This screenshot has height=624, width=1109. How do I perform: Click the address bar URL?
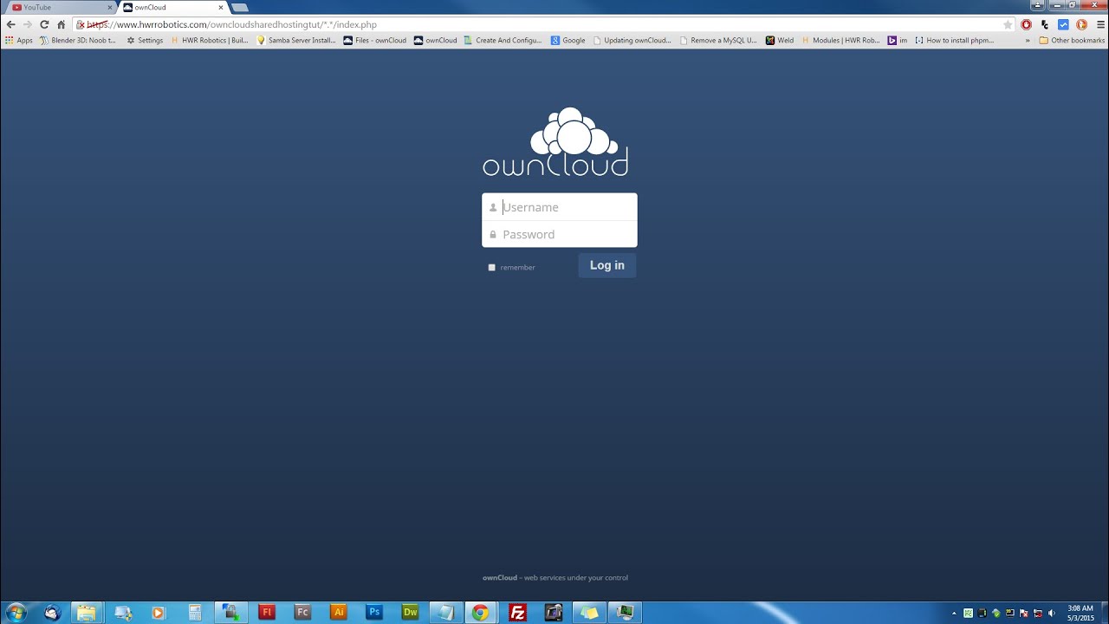[231, 25]
